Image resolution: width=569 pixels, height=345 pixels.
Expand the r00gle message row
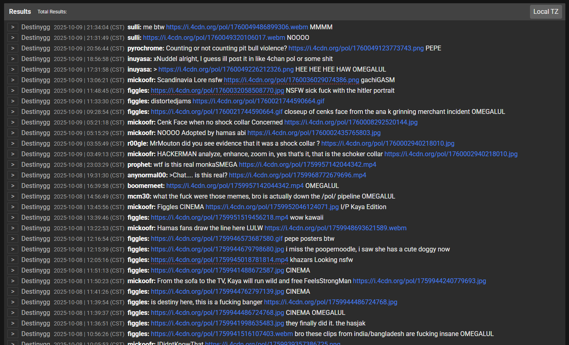[x=13, y=143]
